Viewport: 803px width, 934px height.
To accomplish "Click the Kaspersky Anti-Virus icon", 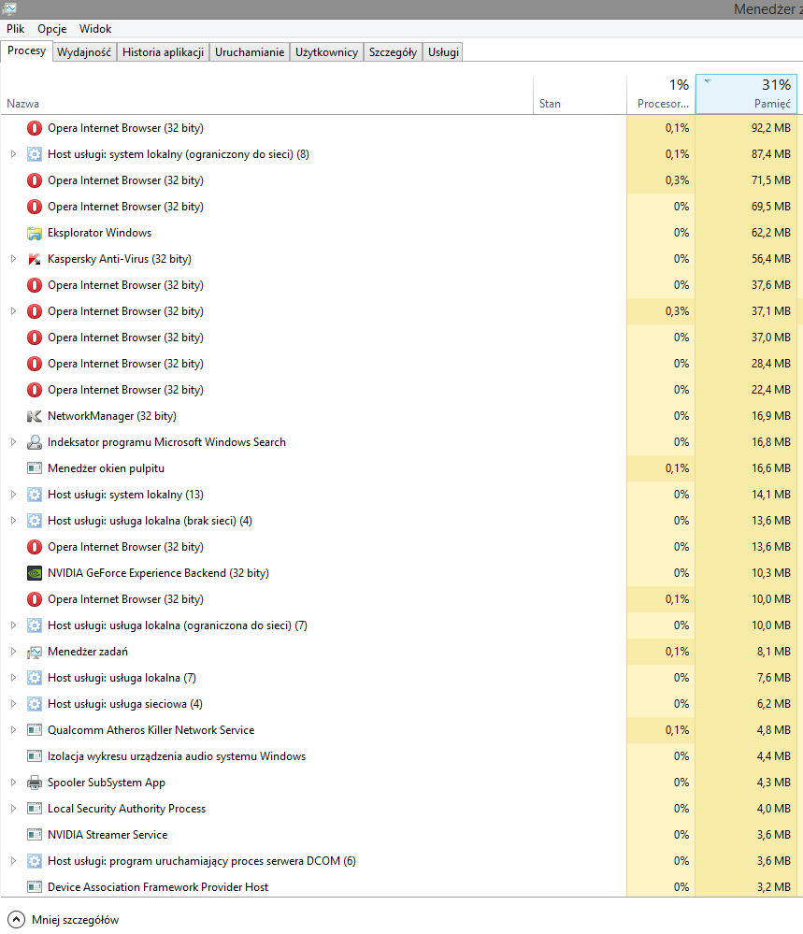I will (x=35, y=259).
